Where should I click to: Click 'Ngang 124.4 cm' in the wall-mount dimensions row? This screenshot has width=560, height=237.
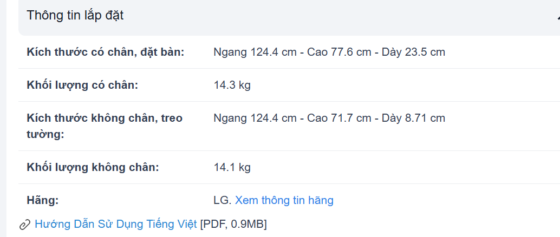[255, 118]
